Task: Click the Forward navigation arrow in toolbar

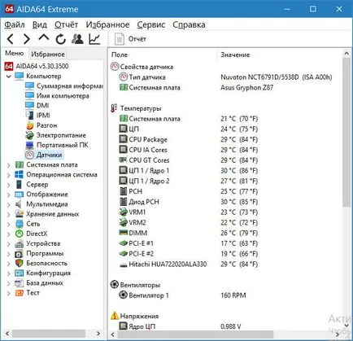Action: click(27, 39)
